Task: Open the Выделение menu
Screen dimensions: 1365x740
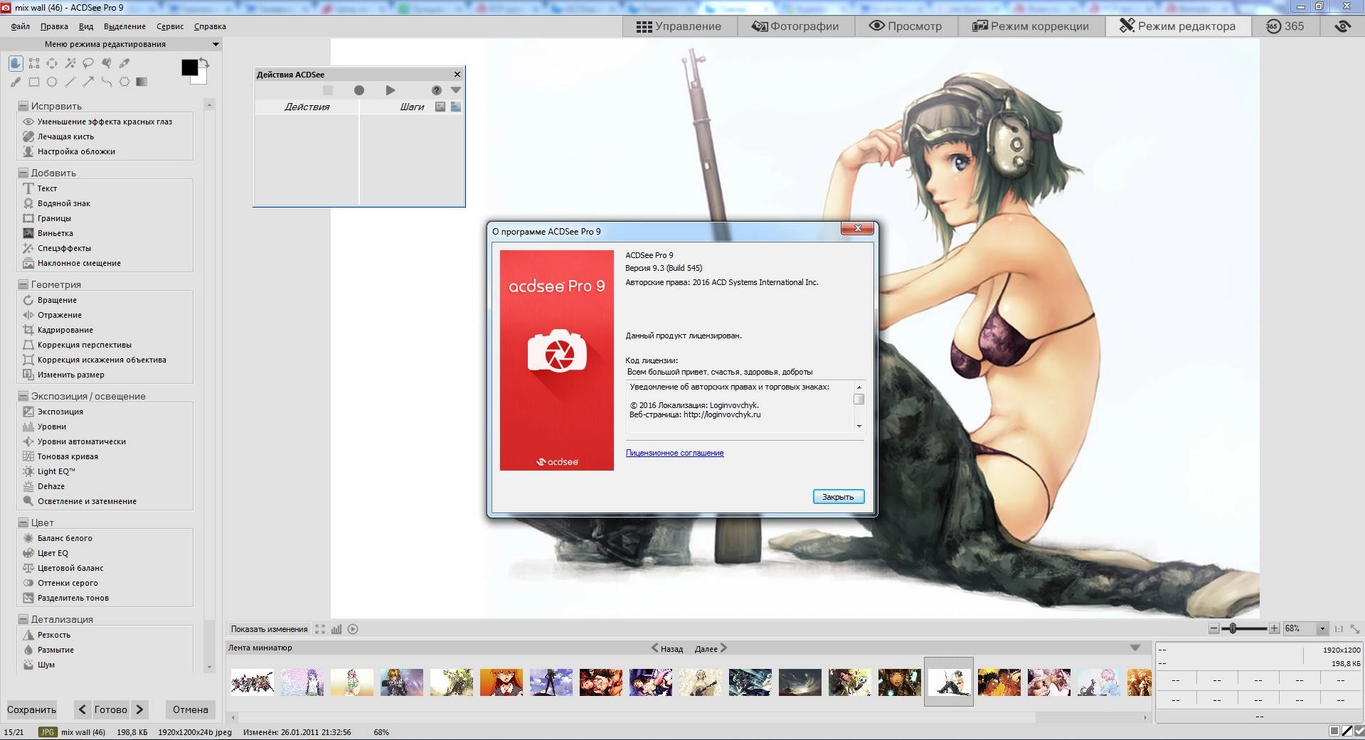Action: tap(124, 26)
